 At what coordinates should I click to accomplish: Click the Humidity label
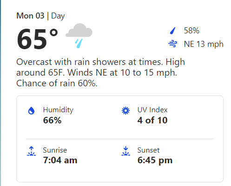click(58, 110)
